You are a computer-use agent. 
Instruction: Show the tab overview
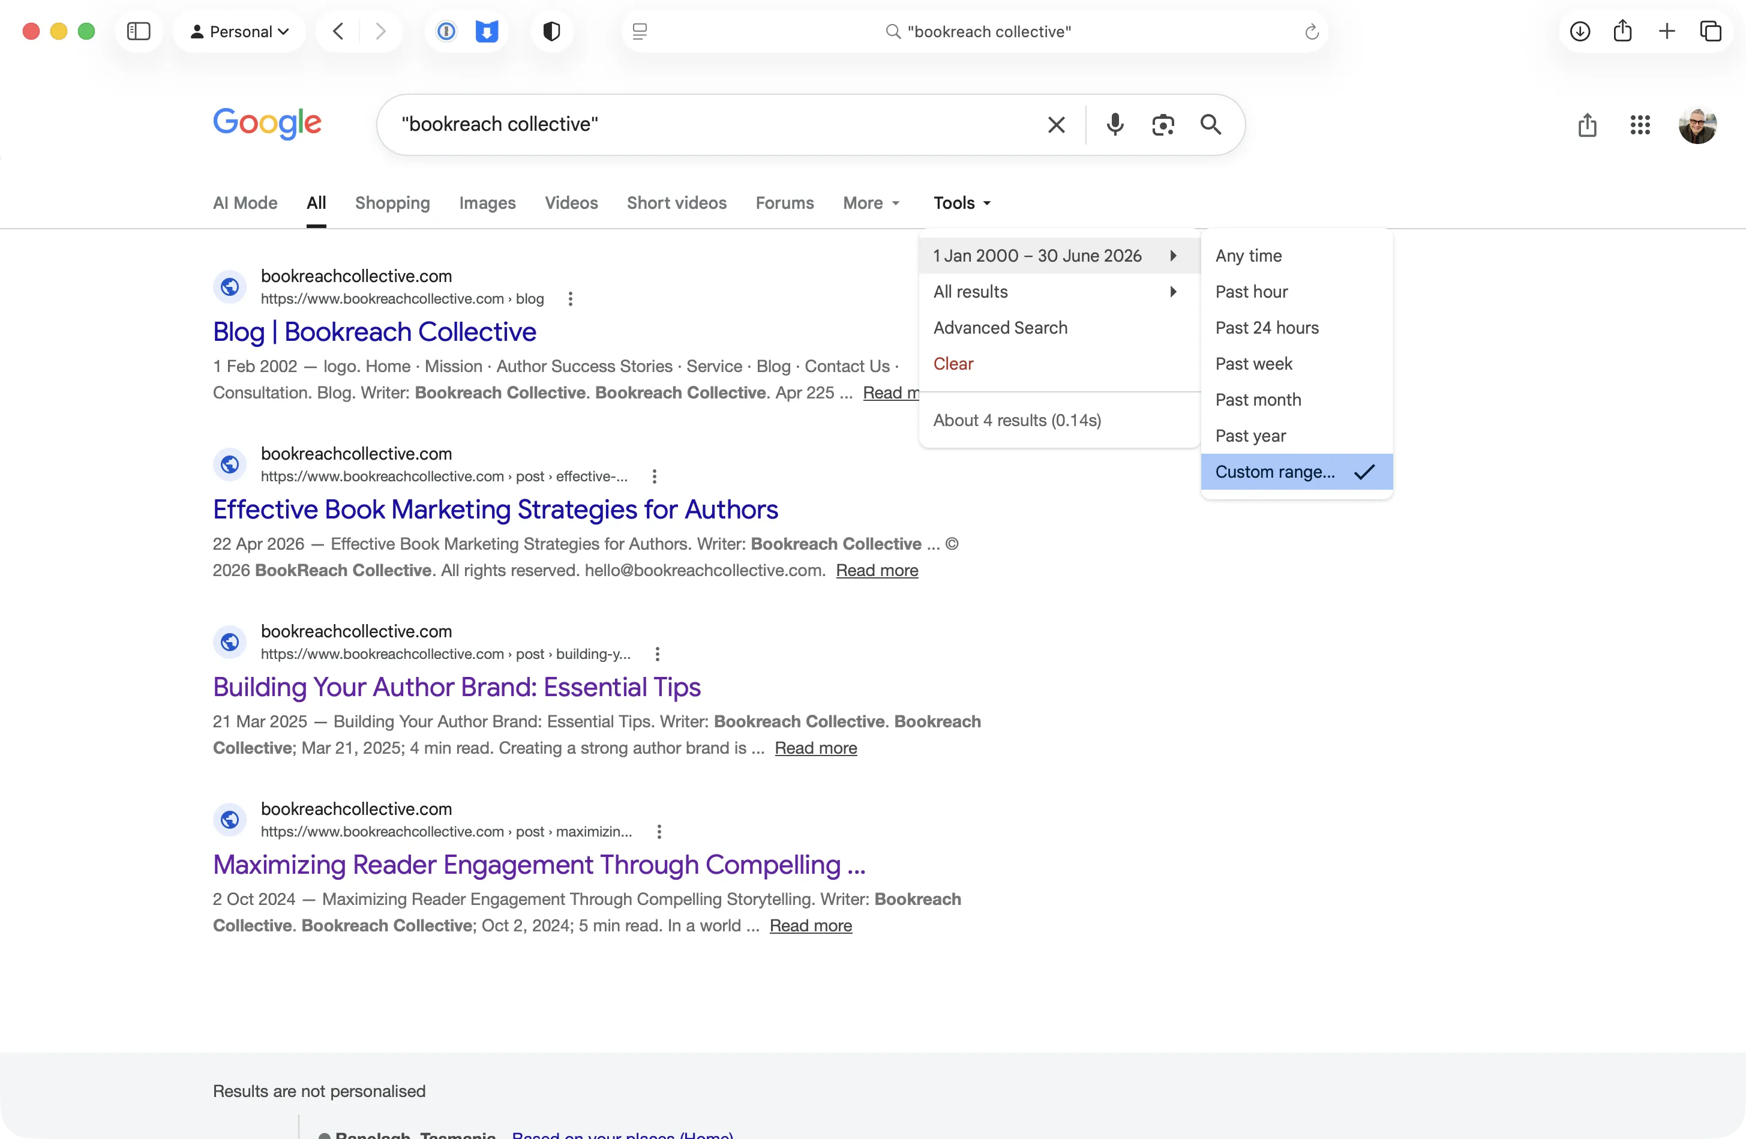pos(1710,32)
